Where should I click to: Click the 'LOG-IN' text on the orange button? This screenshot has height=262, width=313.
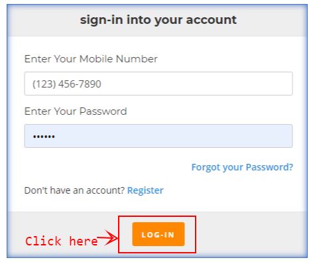[158, 235]
